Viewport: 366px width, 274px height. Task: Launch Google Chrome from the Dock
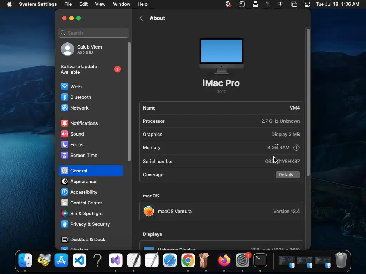188,260
